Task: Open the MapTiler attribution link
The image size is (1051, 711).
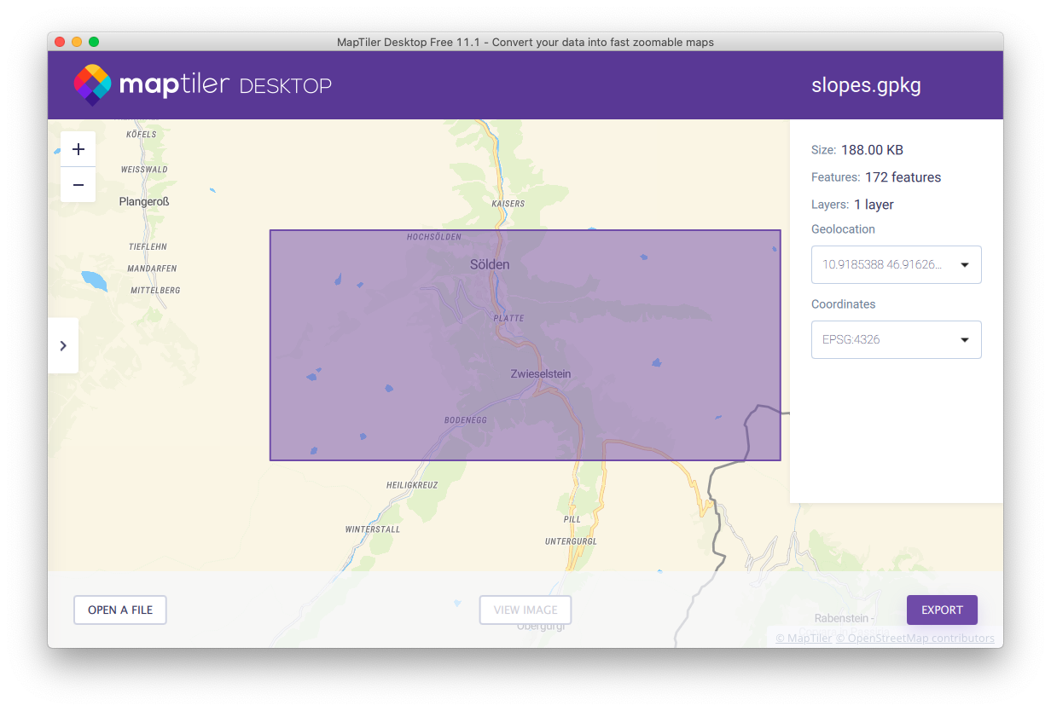Action: click(x=804, y=639)
